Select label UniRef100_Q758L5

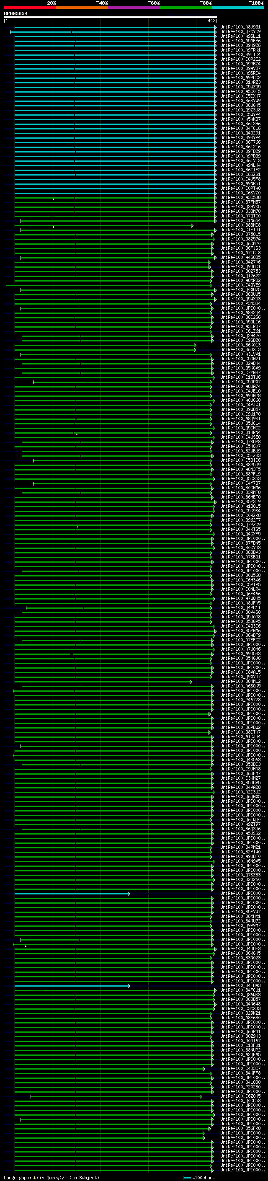click(240, 234)
